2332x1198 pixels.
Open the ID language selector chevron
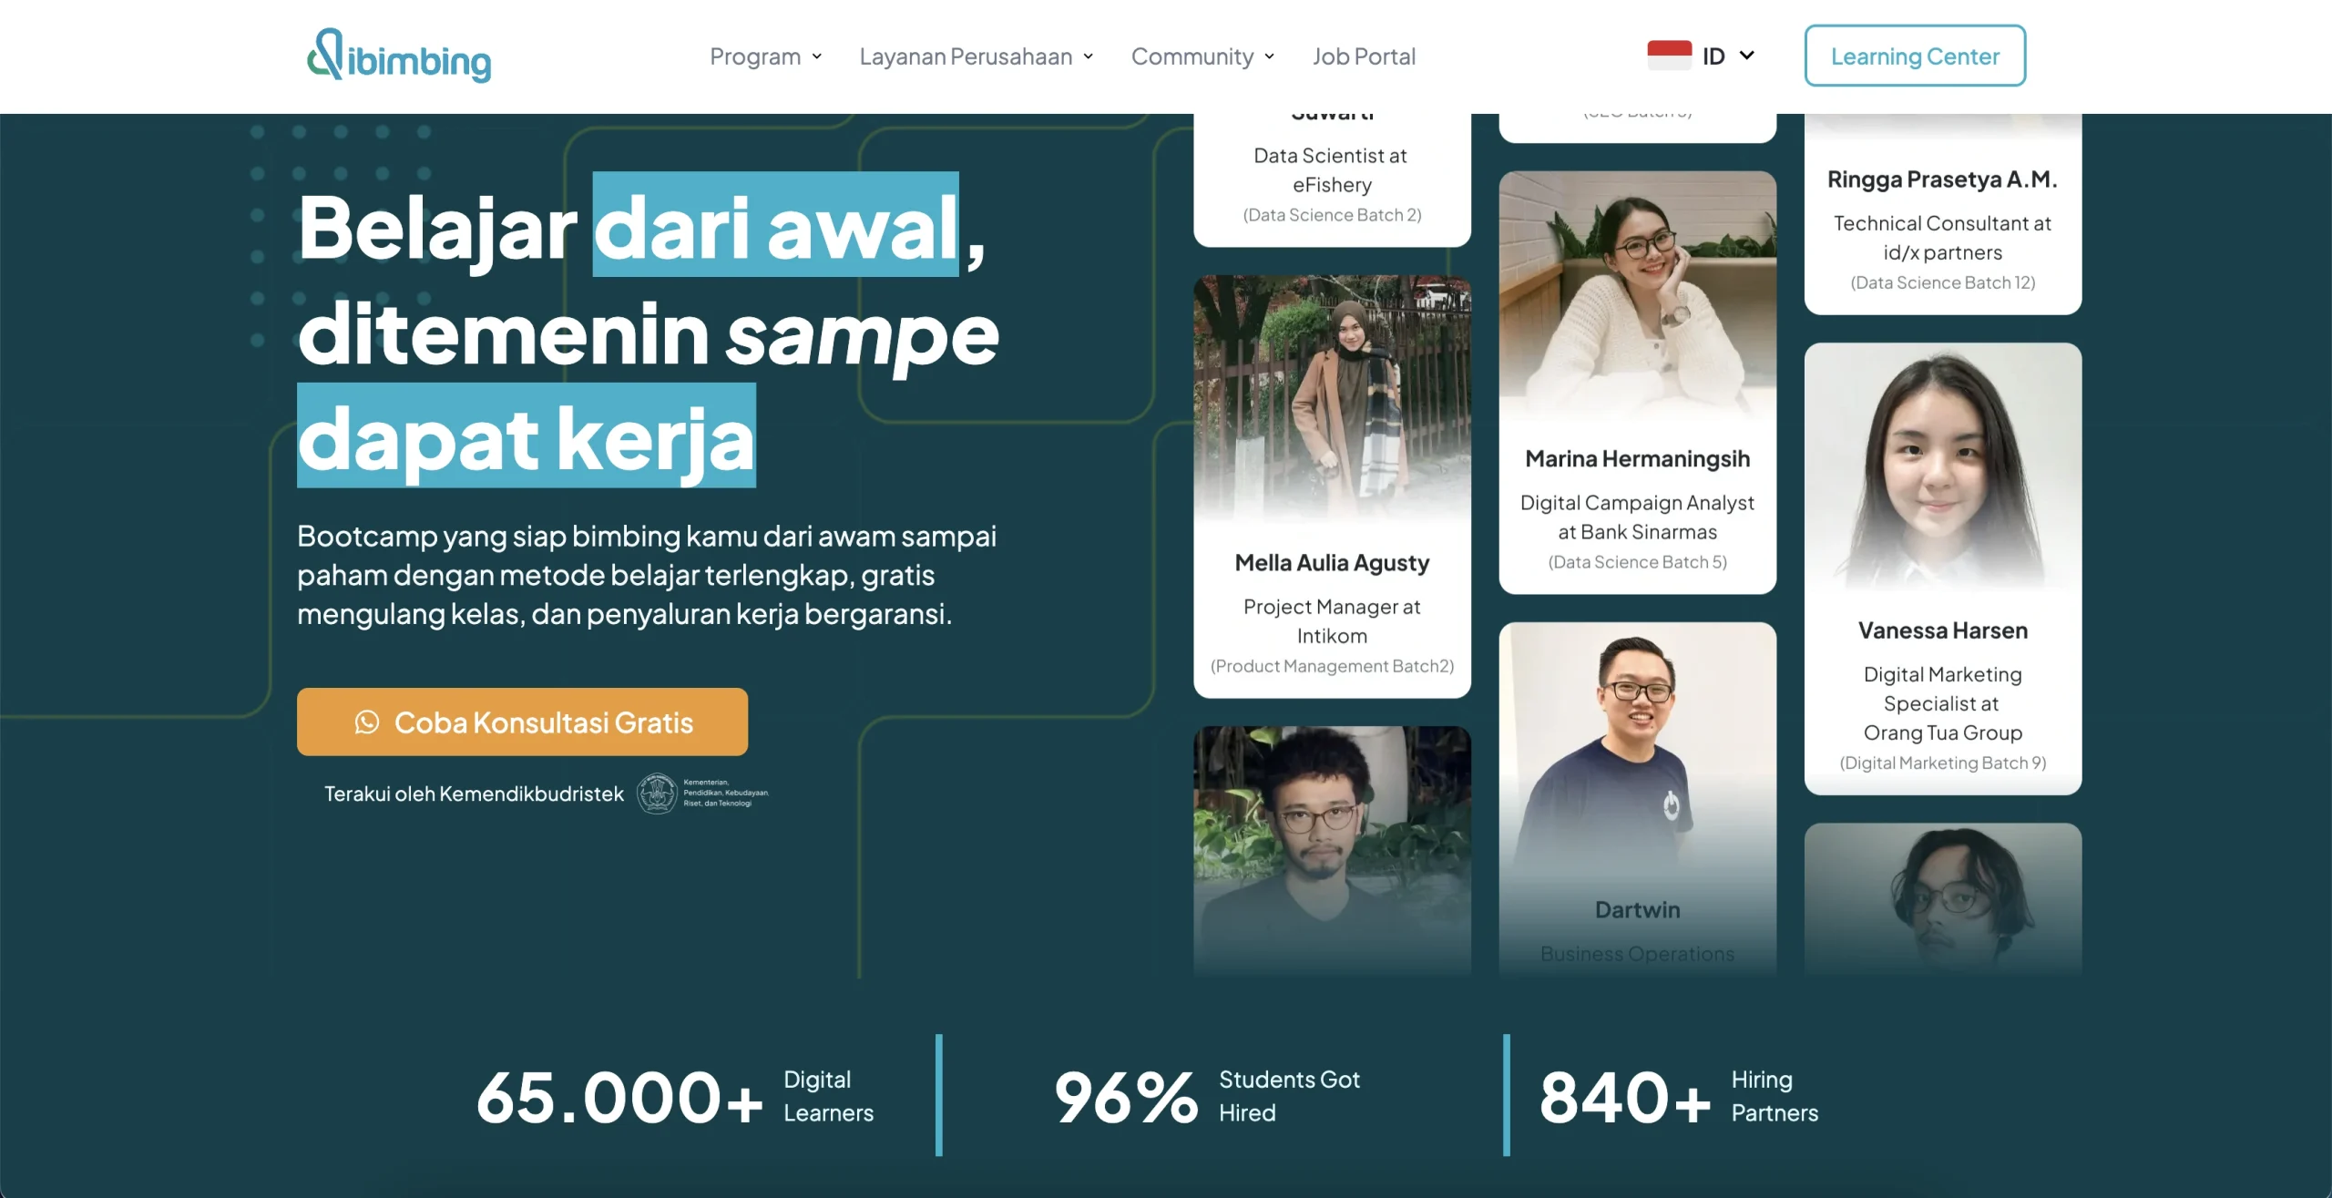coord(1746,56)
